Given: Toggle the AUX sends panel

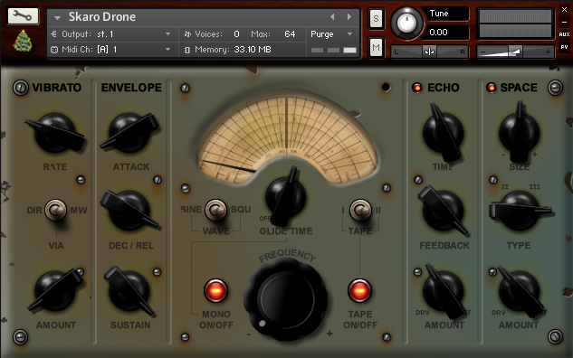Looking at the screenshot, I should coord(564,34).
